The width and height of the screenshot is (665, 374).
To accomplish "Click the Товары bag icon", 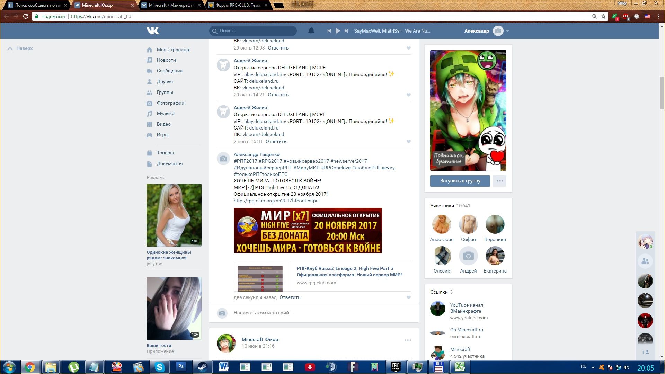I will coord(149,153).
